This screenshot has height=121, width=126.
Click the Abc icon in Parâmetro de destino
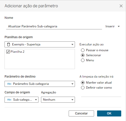9,84
